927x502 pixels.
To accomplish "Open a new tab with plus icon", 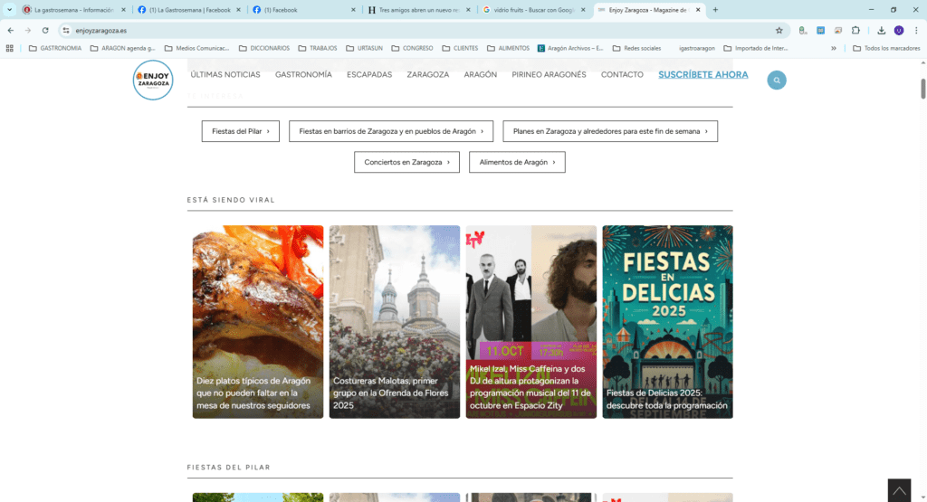I will click(715, 10).
